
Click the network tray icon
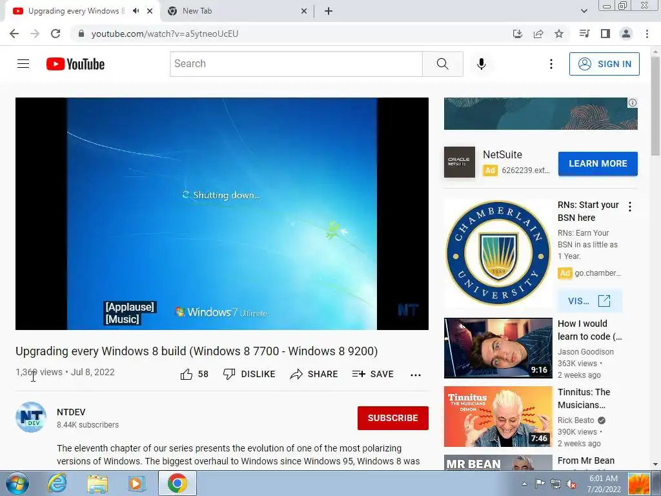556,484
